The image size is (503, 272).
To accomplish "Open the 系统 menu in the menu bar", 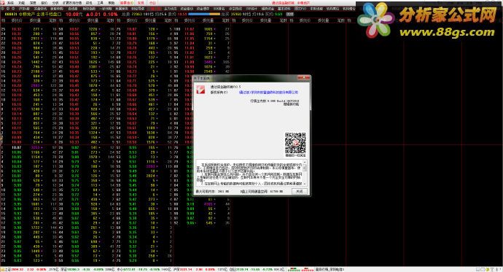I will 11,3.
